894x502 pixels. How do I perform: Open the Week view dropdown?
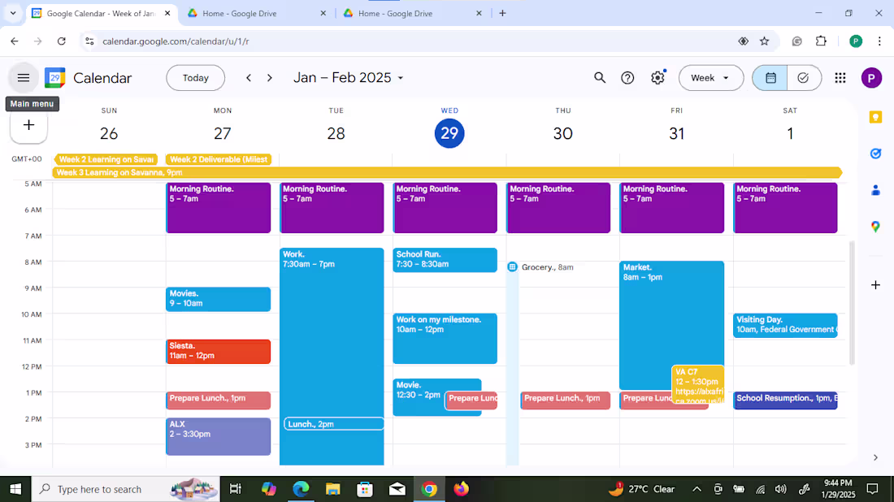[x=710, y=77]
